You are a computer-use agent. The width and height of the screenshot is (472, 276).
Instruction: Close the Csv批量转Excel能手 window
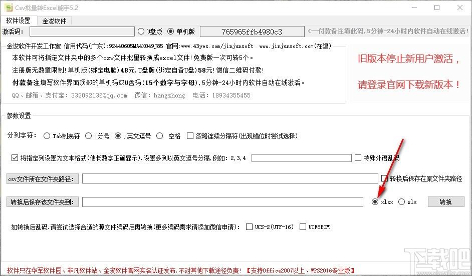460,7
